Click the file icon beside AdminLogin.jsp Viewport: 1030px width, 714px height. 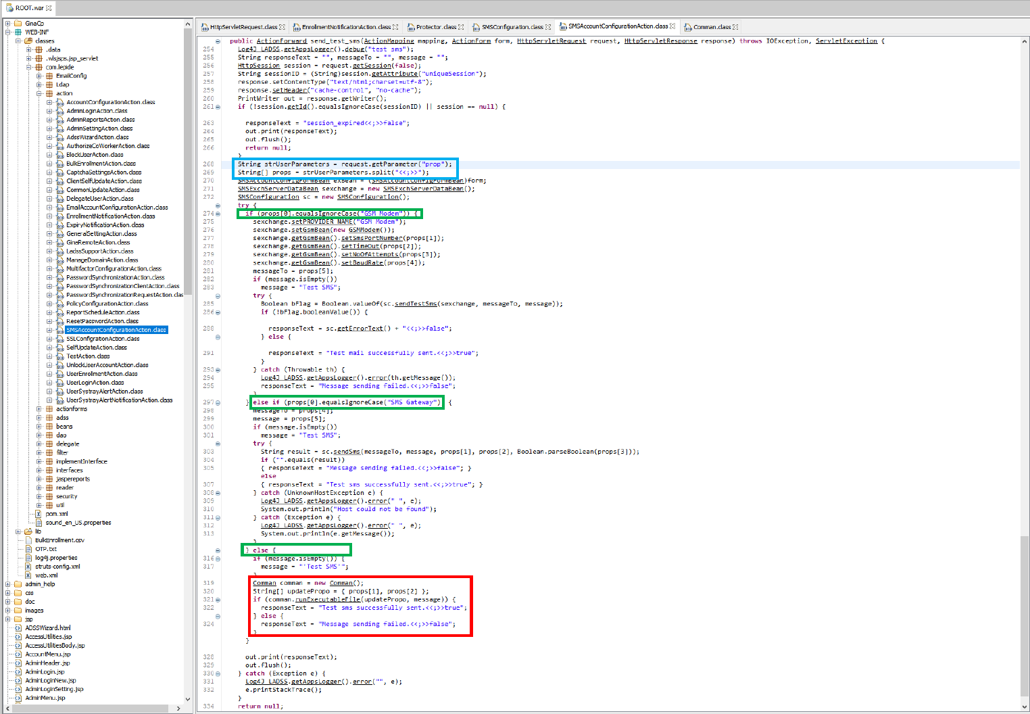tap(18, 672)
